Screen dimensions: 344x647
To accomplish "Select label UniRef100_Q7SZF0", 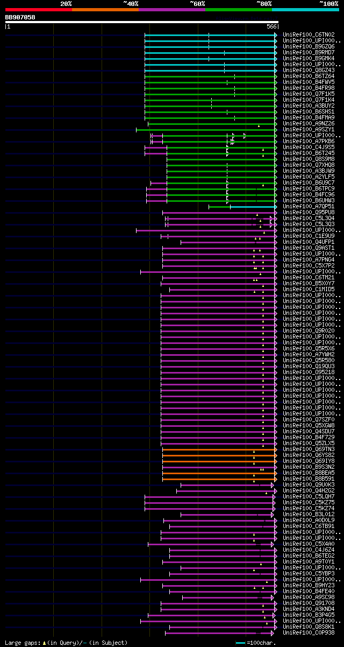I will point(310,420).
